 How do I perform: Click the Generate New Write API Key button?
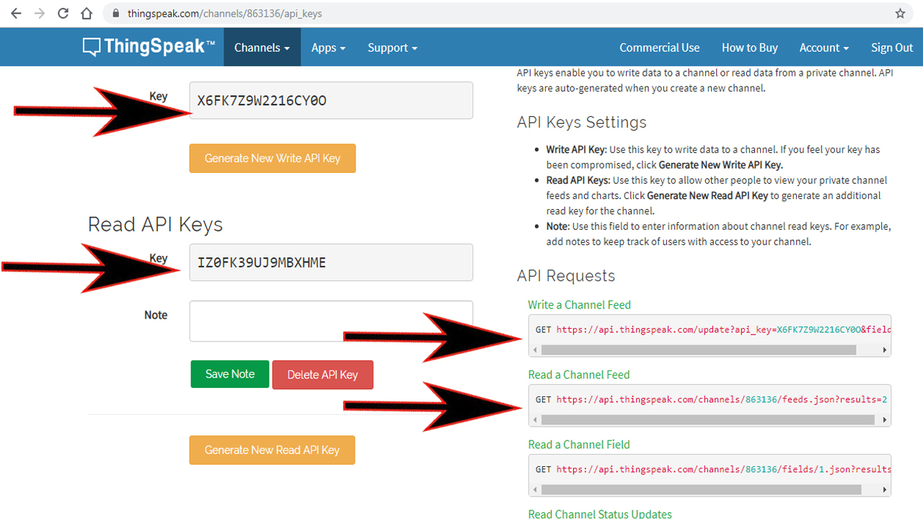coord(272,158)
